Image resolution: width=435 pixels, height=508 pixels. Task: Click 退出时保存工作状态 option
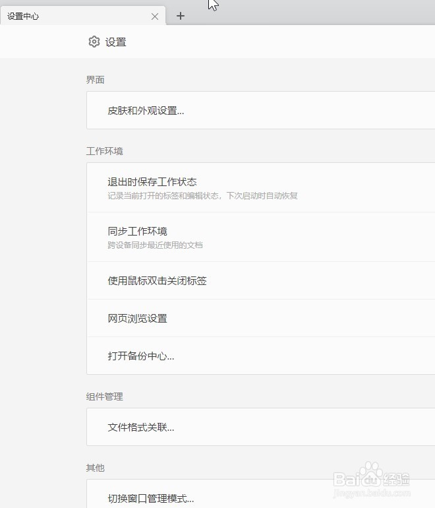point(260,188)
